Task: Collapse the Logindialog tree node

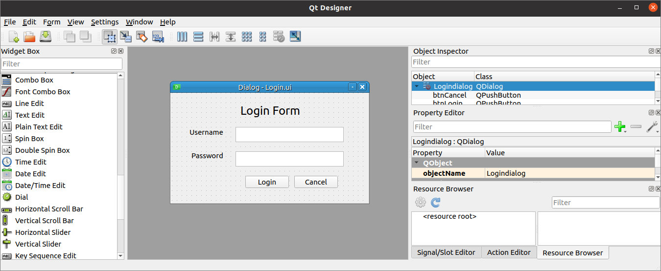Action: click(417, 86)
